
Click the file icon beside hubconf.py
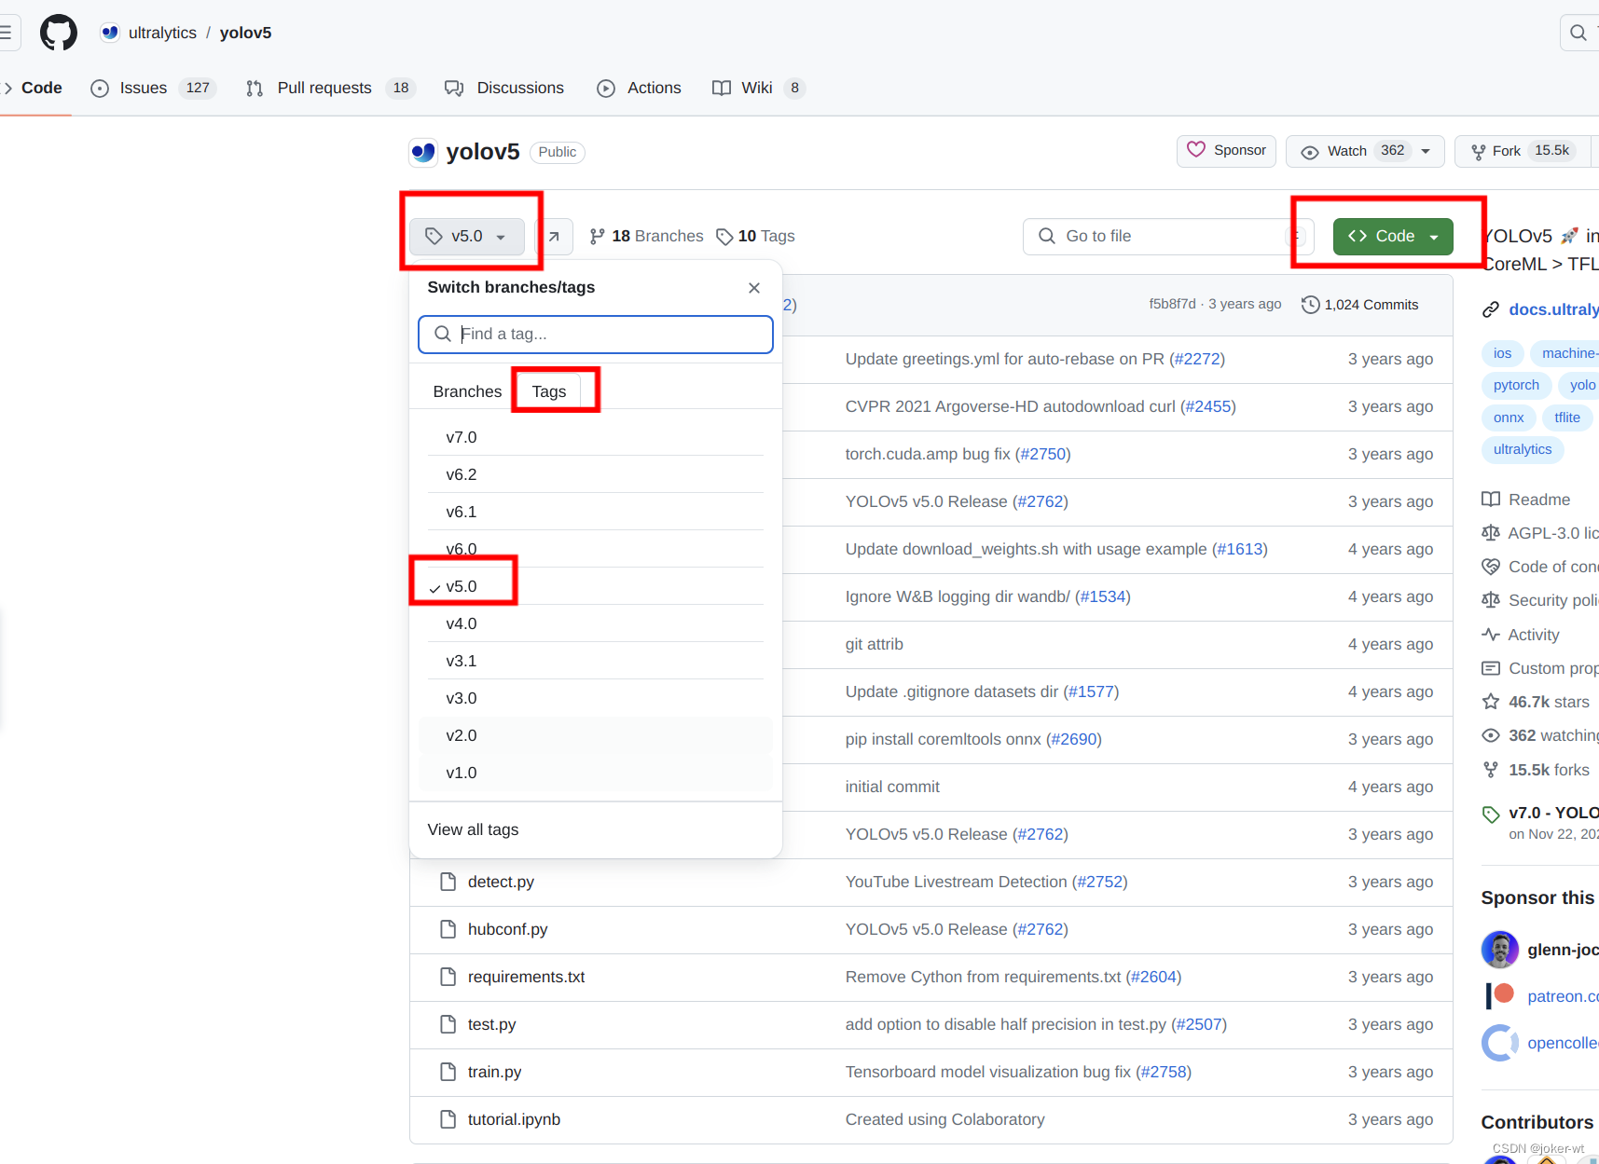coord(448,929)
